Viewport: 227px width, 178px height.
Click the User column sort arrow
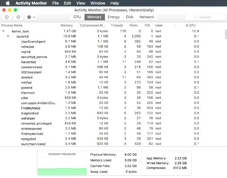pos(175,25)
